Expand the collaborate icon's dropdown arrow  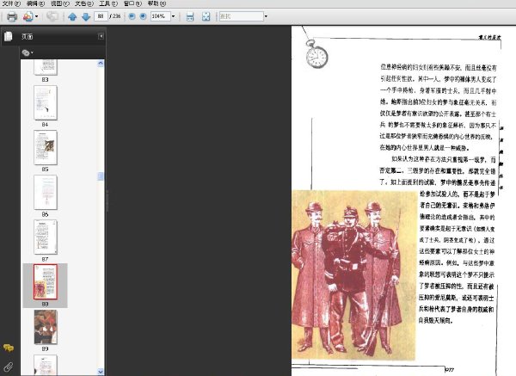(36, 16)
